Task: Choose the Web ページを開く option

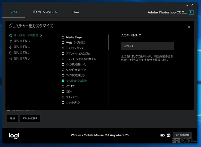Action: coord(73,43)
